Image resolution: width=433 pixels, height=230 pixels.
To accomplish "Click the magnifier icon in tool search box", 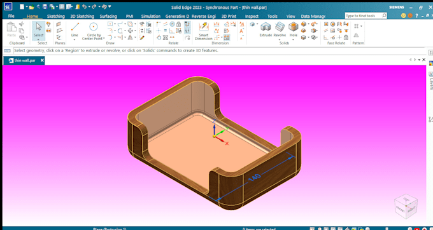I will point(384,16).
